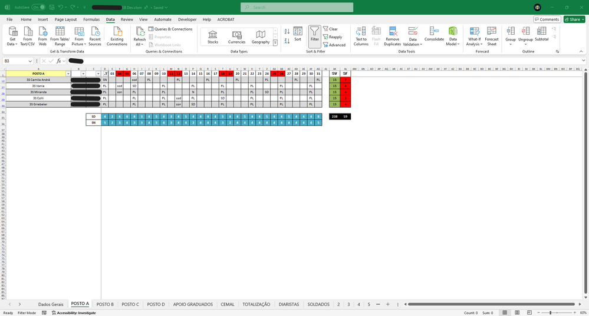Click the zoom slider handle

coord(550,312)
